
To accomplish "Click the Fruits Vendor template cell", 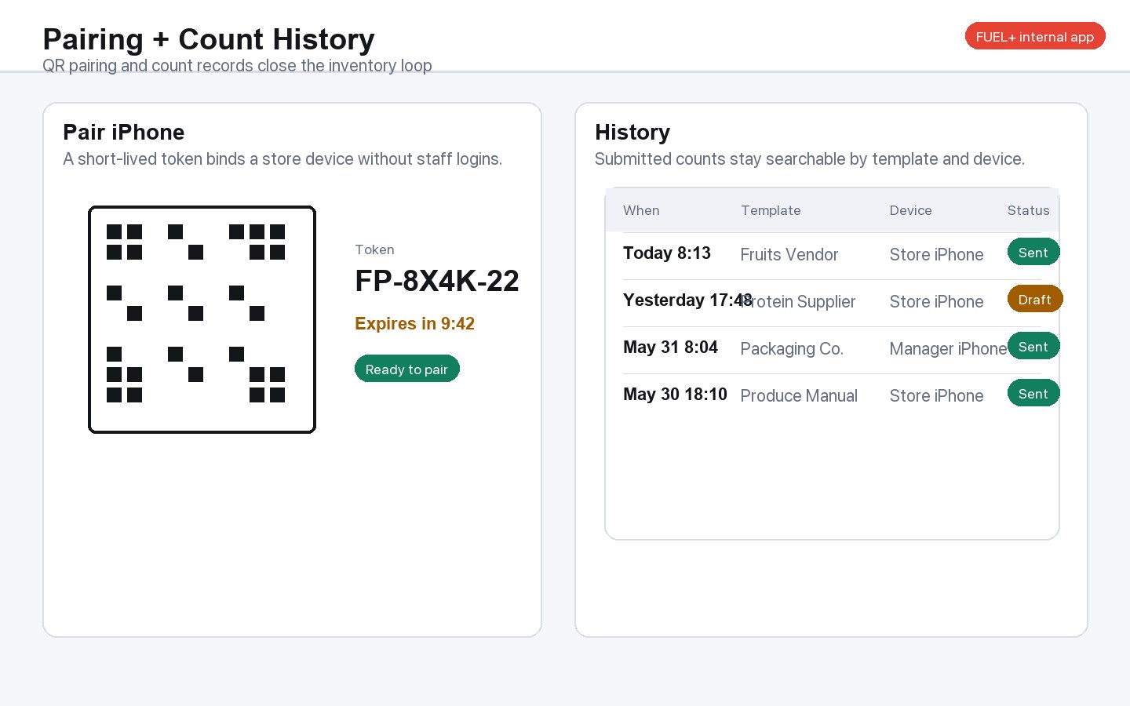I will [789, 254].
